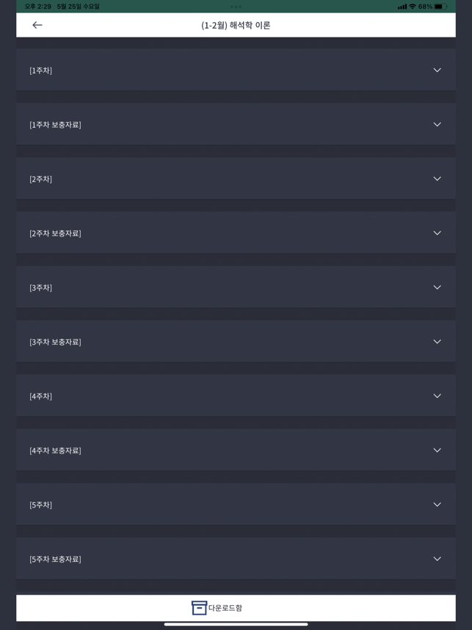Open the [4주차 보충자료] row label
Viewport: 472px width, 630px height.
(56, 450)
